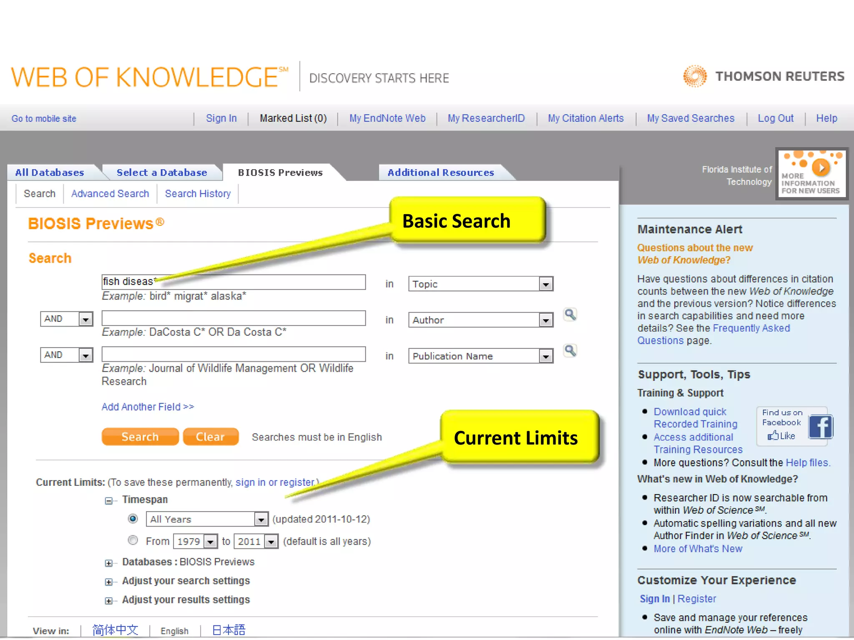Select the All Years timespan radio button
854x640 pixels.
click(133, 519)
